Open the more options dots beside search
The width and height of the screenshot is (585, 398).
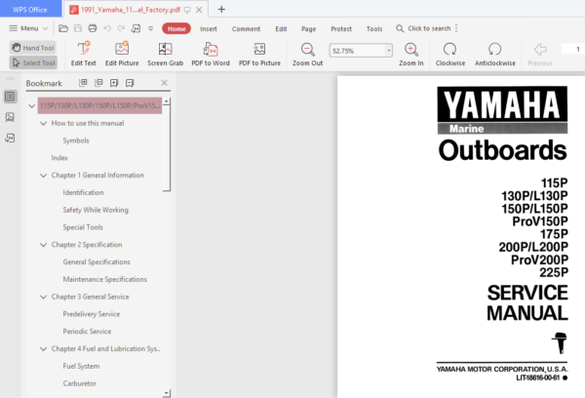pyautogui.click(x=456, y=28)
